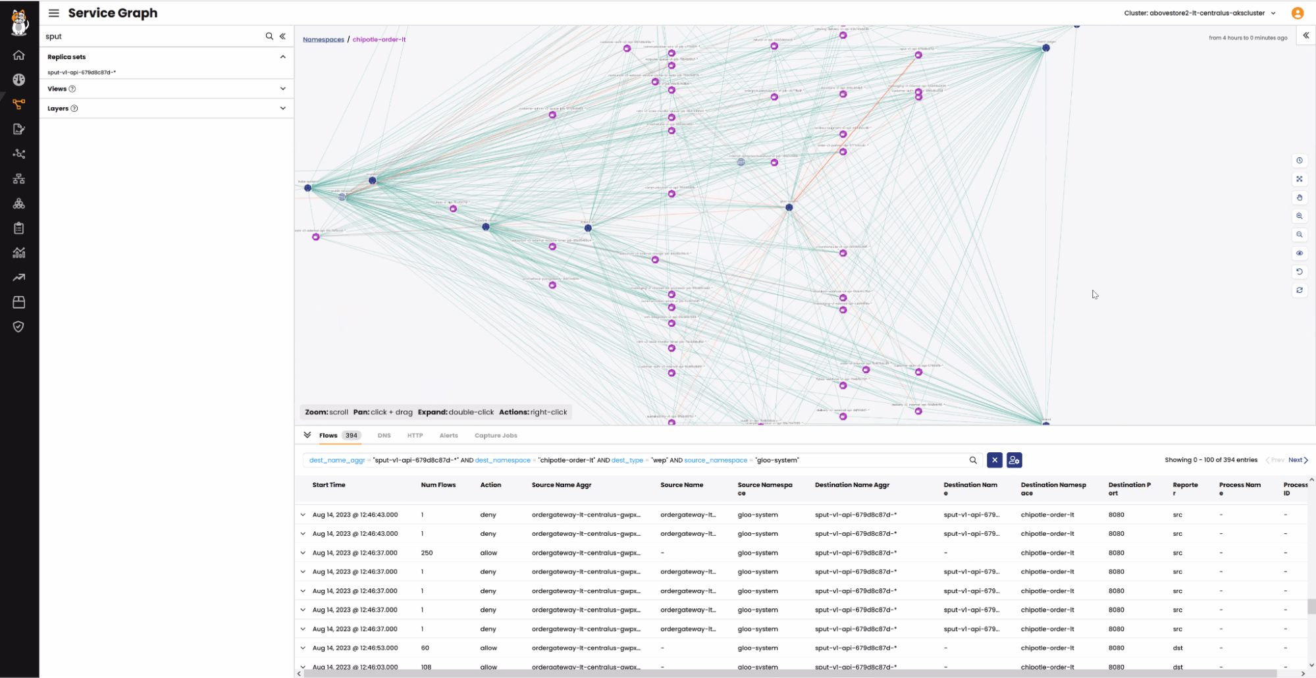Click the Namespaces breadcrumb link

pos(323,39)
